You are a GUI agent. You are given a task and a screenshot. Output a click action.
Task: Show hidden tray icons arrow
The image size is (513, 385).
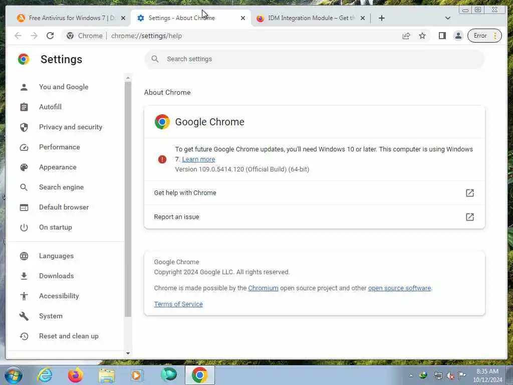pos(411,375)
